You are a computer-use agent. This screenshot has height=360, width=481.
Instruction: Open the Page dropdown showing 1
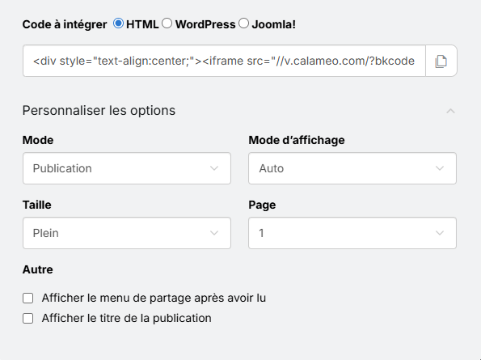(352, 233)
